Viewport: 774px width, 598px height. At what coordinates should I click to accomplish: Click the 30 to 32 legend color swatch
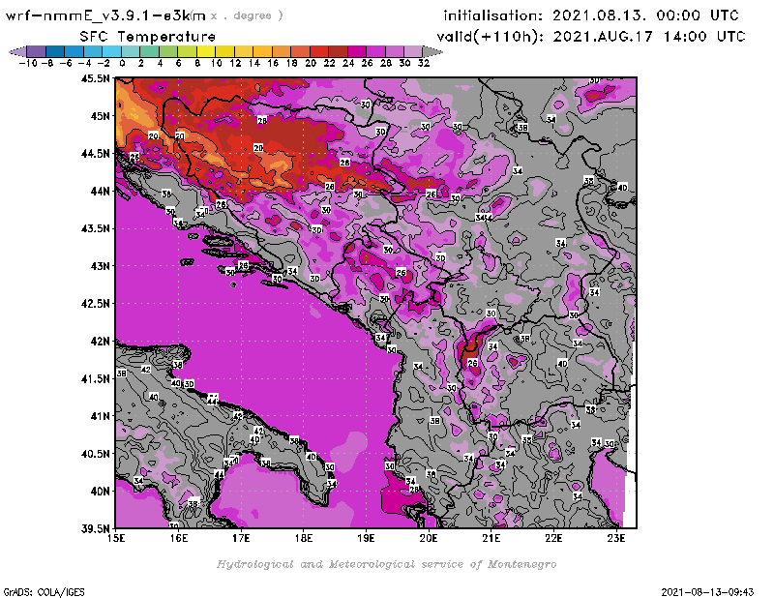coord(413,51)
